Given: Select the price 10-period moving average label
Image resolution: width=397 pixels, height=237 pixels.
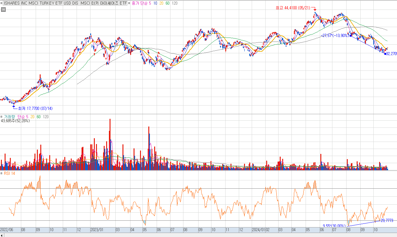Looking at the screenshot, I should [x=155, y=3].
